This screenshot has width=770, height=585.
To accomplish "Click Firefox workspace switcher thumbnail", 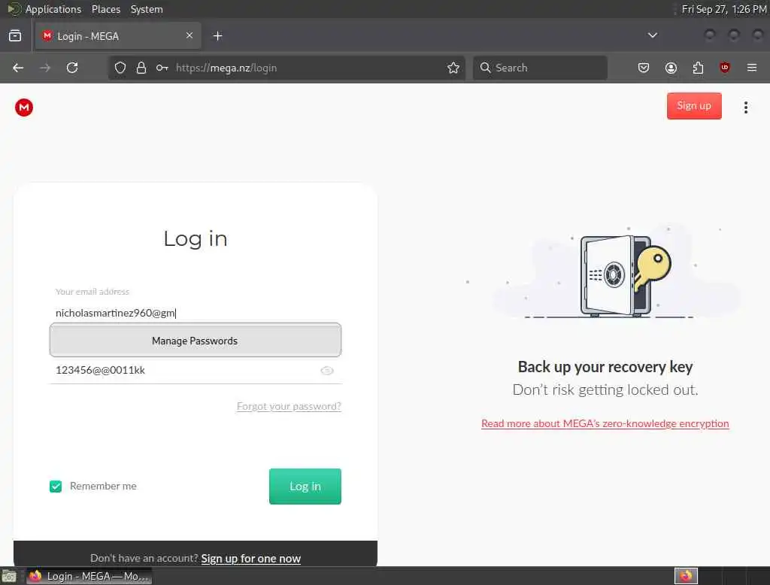I will (686, 576).
